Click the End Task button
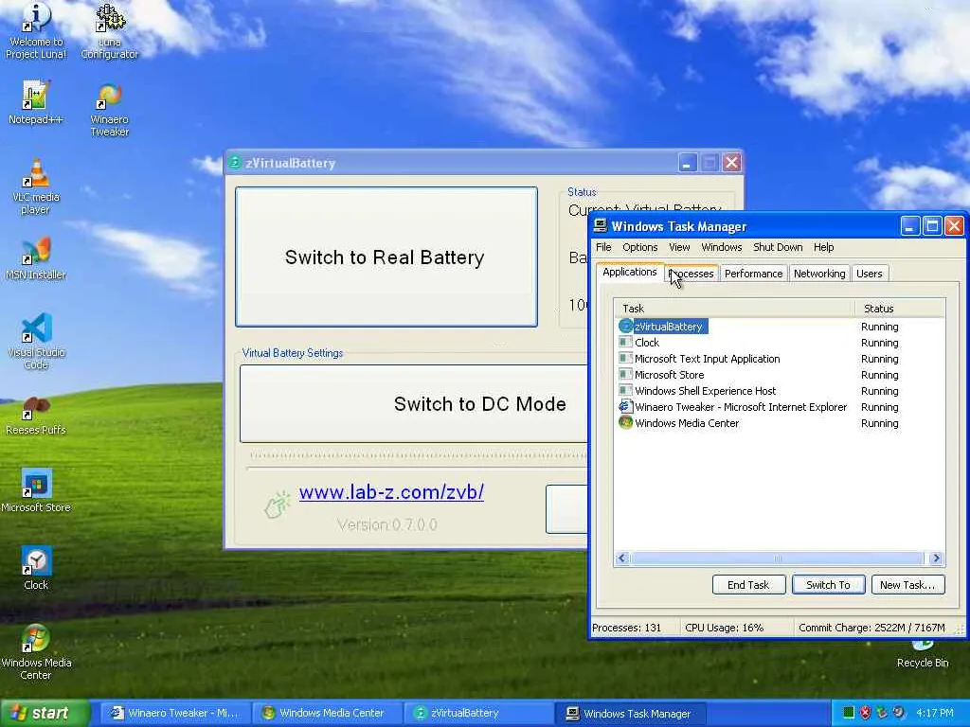Screen dimensions: 970x727 [748, 585]
